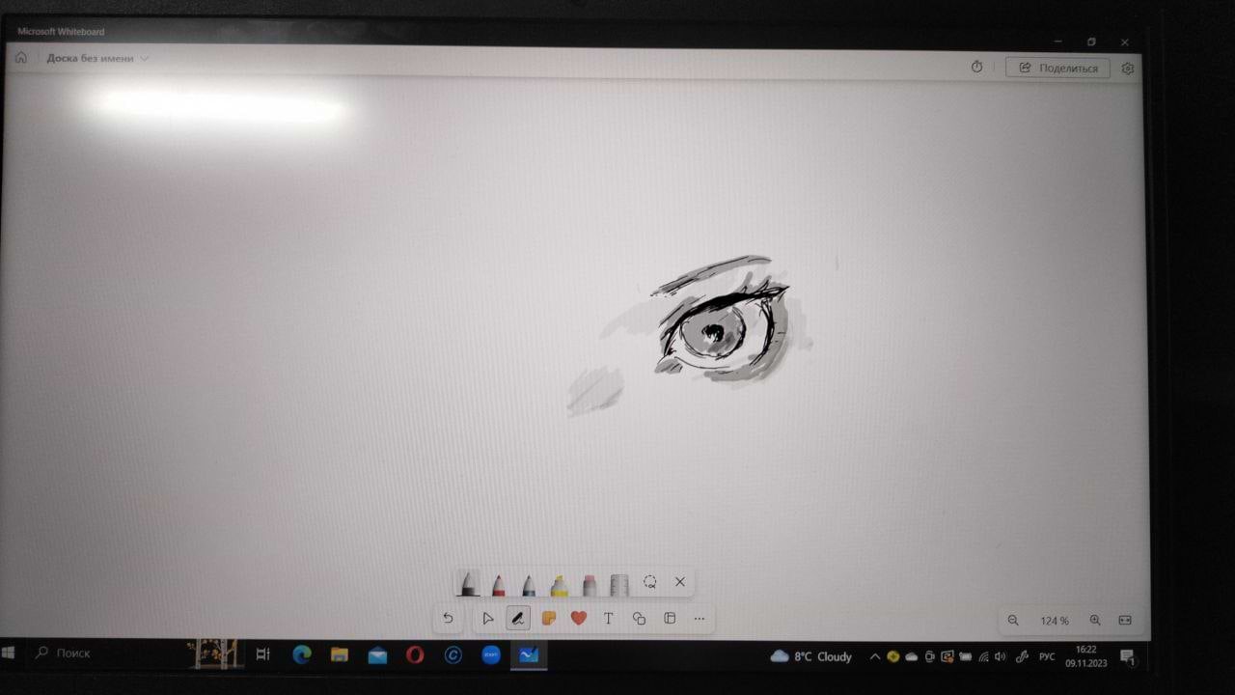Close the pen toolbar

(680, 582)
